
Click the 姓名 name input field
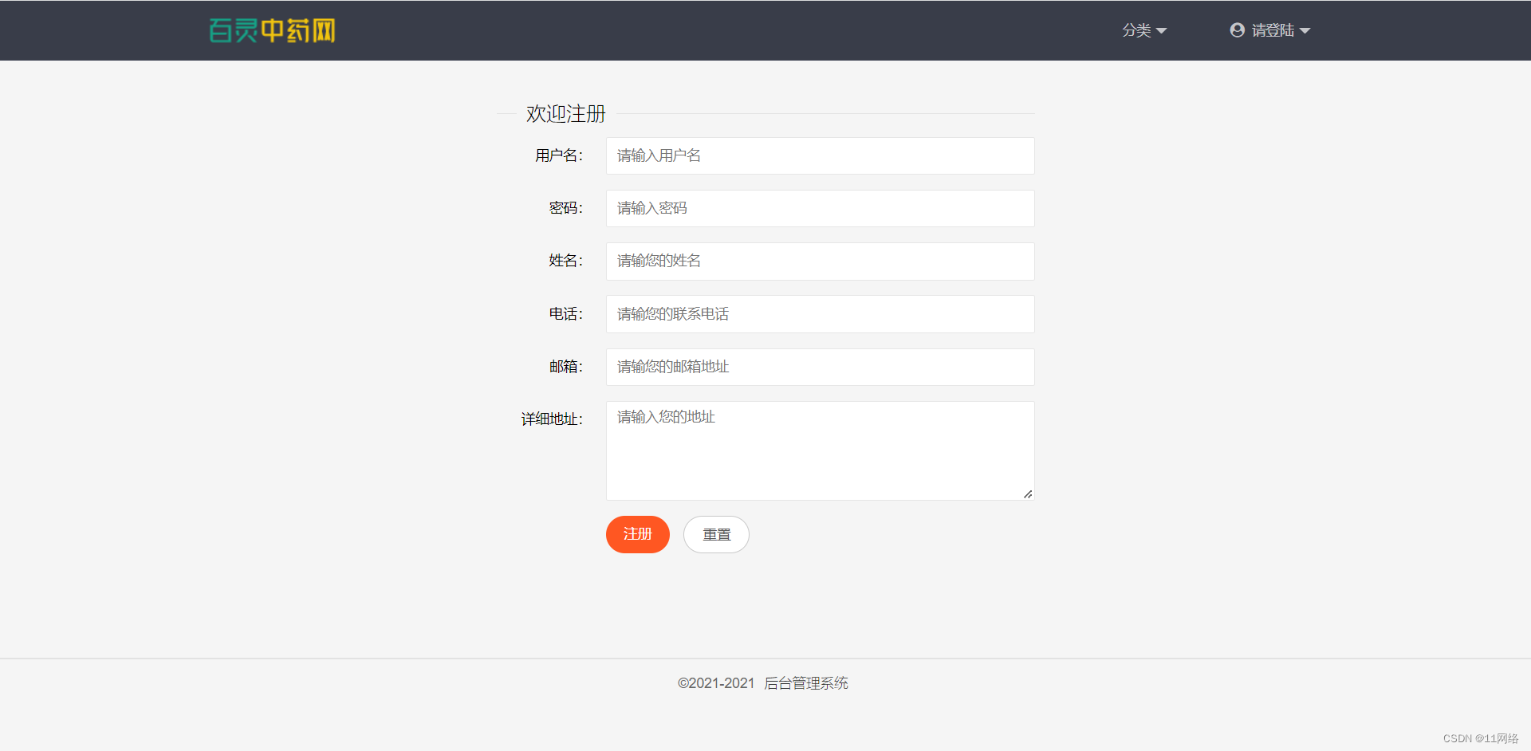[x=820, y=261]
